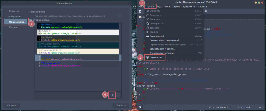266x111 pixels.
Task: Click the minus icon to remove scheme
Action: point(117,95)
